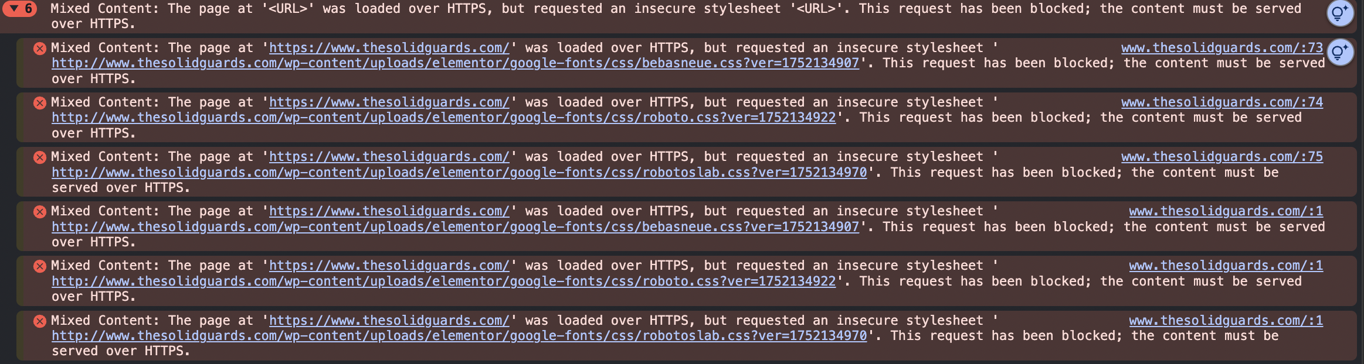This screenshot has height=364, width=1364.
Task: Open robotoslab.css URL in the :75 error
Action: (x=459, y=173)
